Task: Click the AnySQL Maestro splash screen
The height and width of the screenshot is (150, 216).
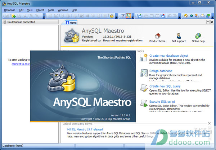Action: click(x=83, y=86)
